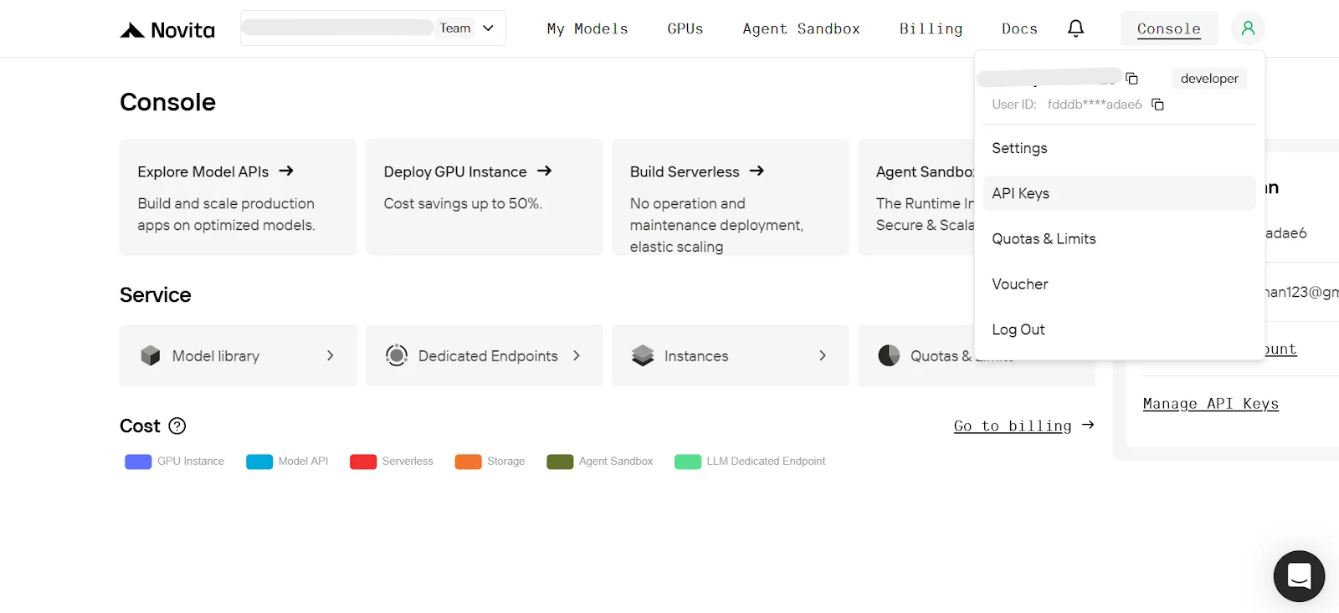This screenshot has height=613, width=1339.
Task: Toggle the GPU Instance legend swatch
Action: (x=138, y=462)
